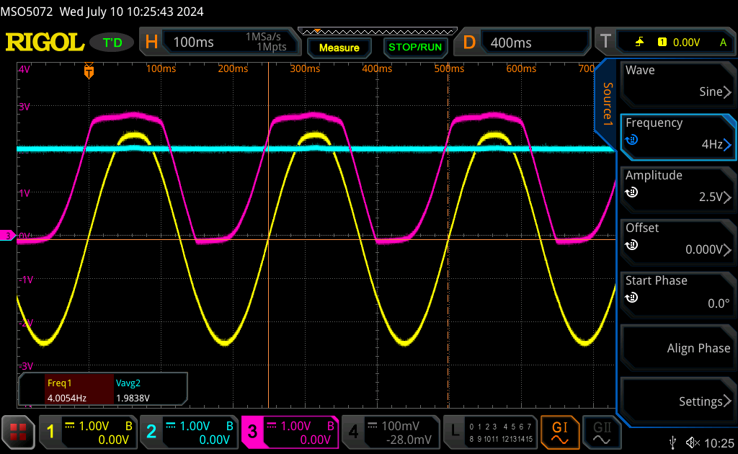Viewport: 738px width, 454px height.
Task: Select the GII function generator icon
Action: 602,432
